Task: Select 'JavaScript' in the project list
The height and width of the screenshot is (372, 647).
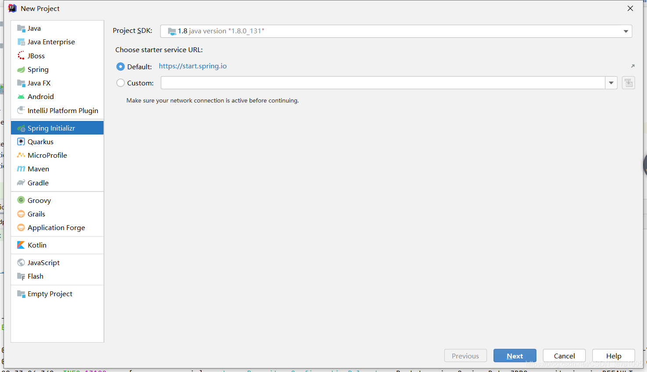Action: [x=43, y=262]
